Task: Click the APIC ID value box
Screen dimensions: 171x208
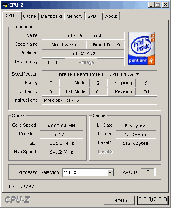Action: (x=148, y=172)
